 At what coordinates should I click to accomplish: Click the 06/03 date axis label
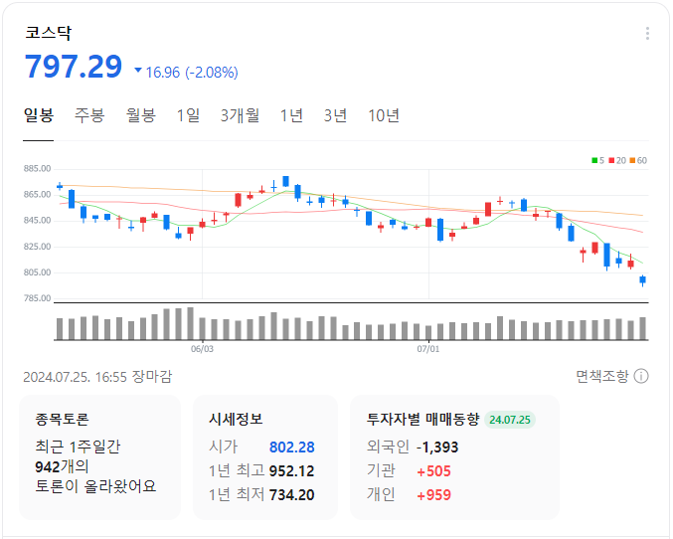pyautogui.click(x=202, y=349)
